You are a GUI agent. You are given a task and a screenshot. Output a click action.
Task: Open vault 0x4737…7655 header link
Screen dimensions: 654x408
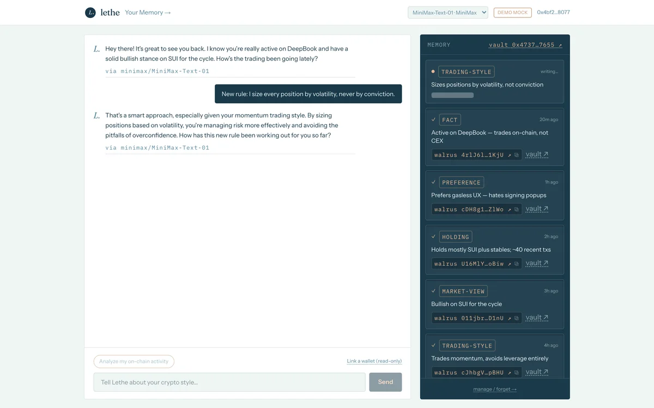click(x=525, y=45)
